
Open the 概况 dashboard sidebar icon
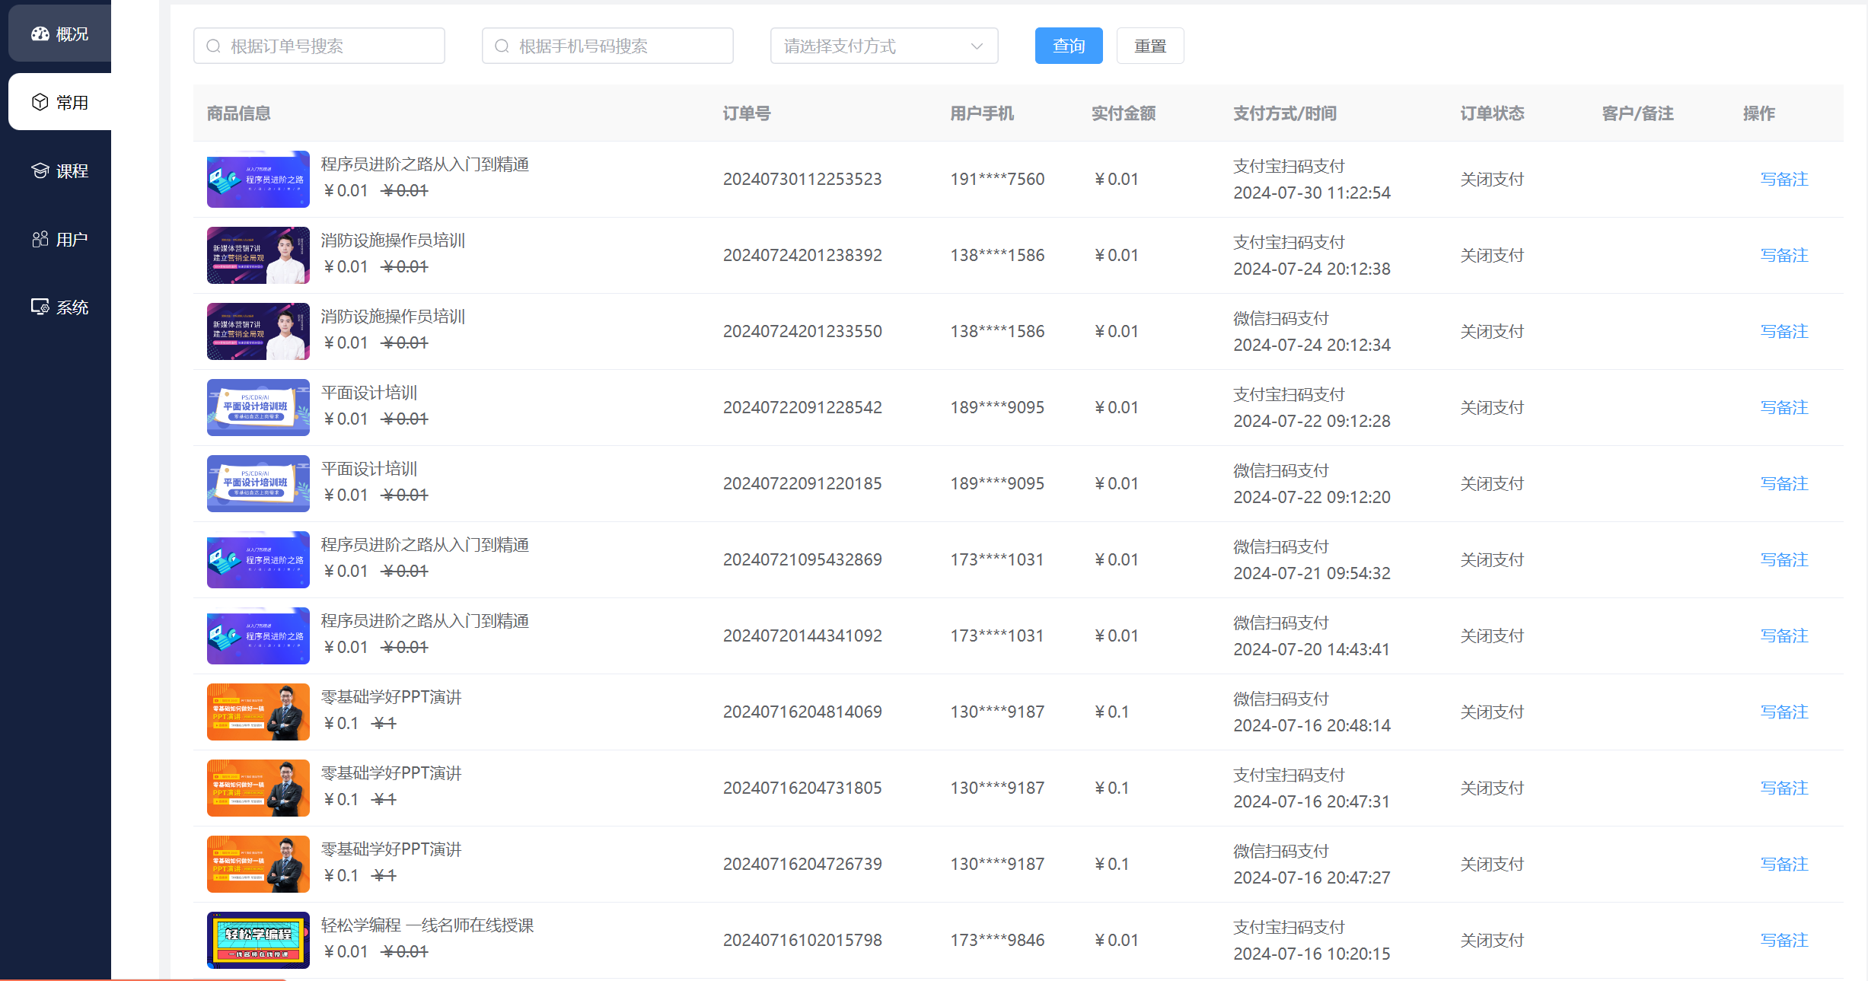[x=40, y=34]
